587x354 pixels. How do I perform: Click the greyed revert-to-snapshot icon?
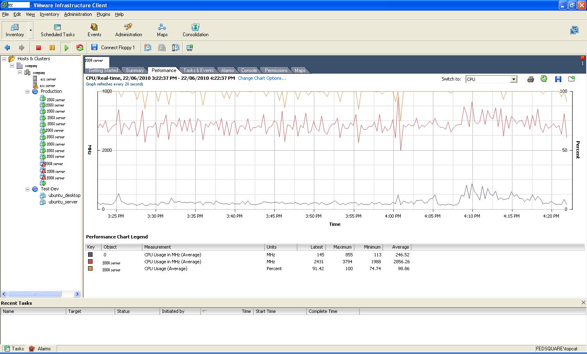161,48
